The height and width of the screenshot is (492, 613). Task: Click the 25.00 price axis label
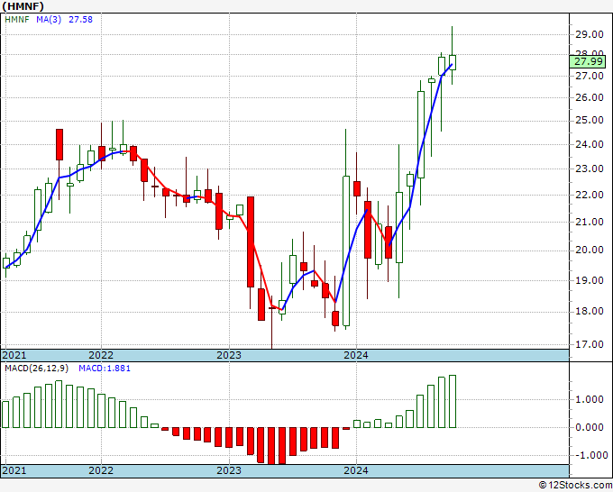click(x=590, y=120)
